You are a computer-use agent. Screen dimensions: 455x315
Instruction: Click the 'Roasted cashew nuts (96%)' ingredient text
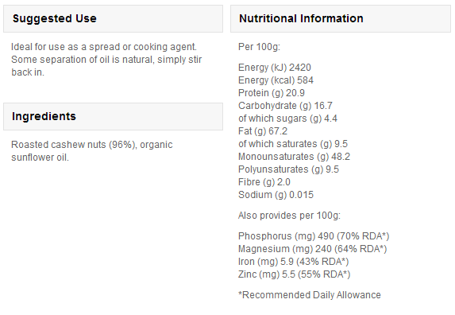click(x=74, y=145)
